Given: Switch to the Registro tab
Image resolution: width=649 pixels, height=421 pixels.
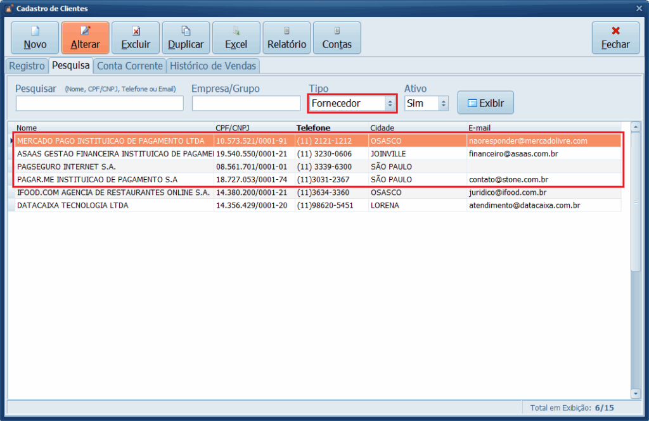Looking at the screenshot, I should pos(27,66).
